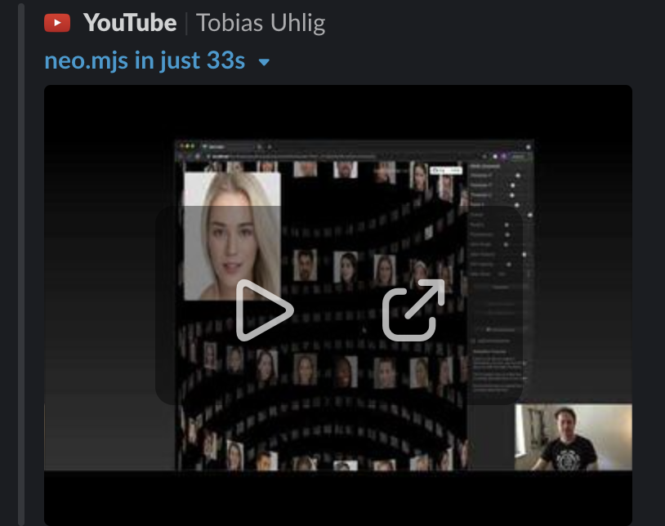Screen dimensions: 665x526
Task: Click the Tobias Uhlig author name
Action: (261, 23)
